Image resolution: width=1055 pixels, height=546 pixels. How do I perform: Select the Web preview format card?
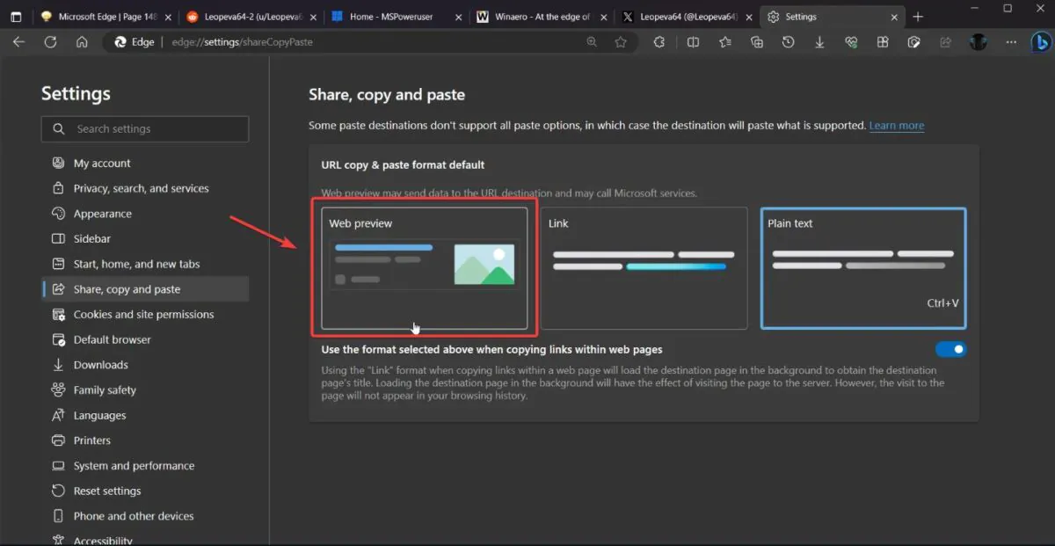point(425,268)
